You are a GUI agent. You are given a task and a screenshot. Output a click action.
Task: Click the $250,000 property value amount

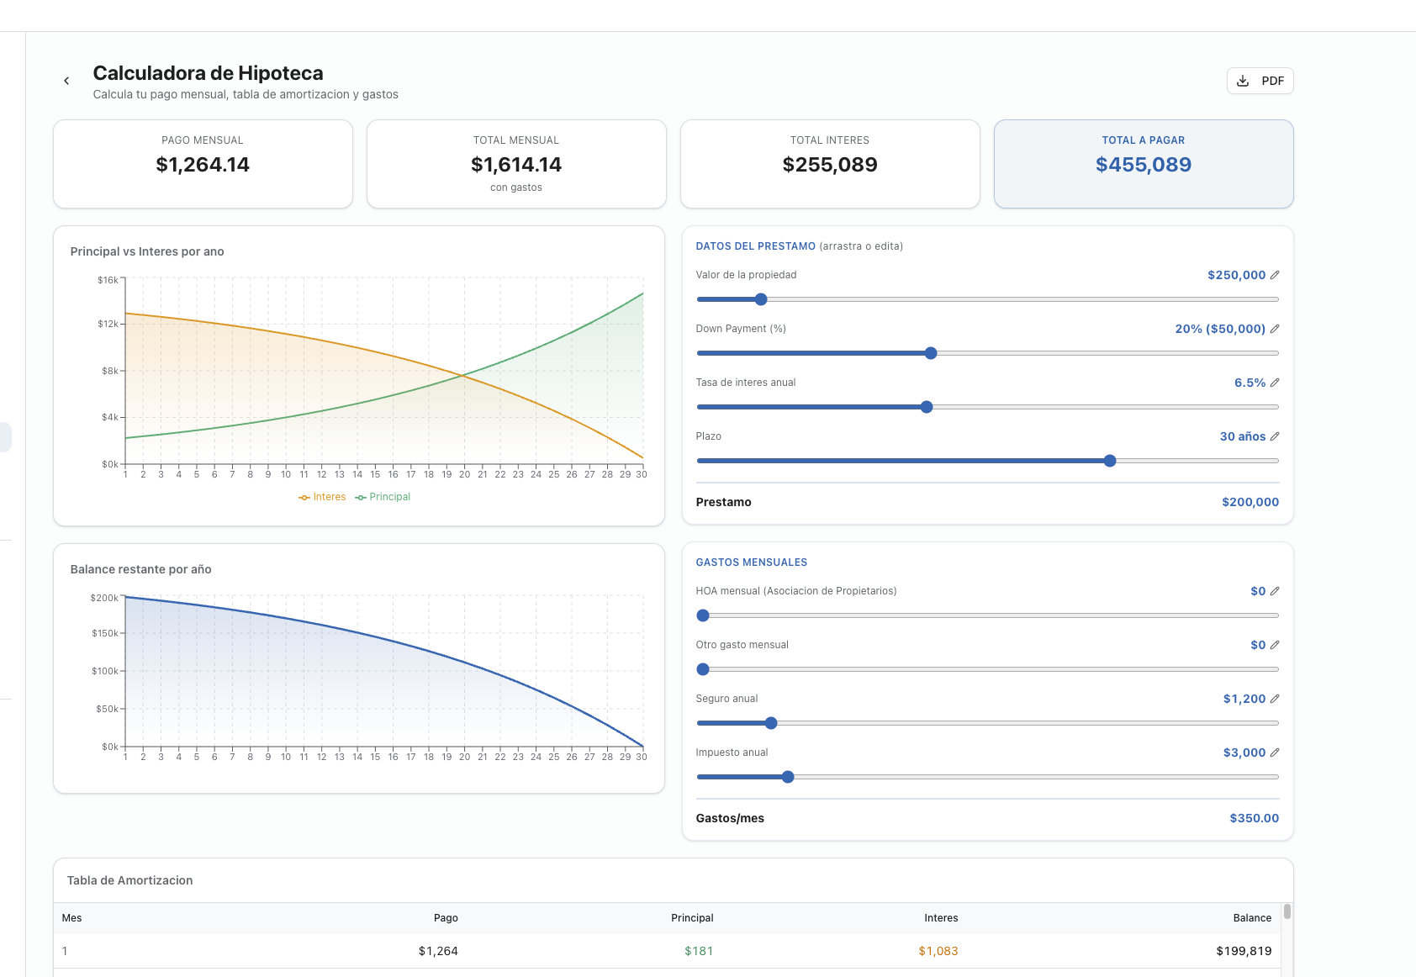point(1235,275)
